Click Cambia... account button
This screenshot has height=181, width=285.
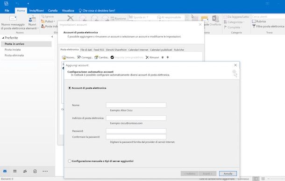101,57
